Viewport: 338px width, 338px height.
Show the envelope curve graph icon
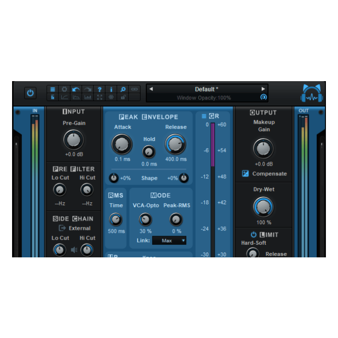point(76,97)
